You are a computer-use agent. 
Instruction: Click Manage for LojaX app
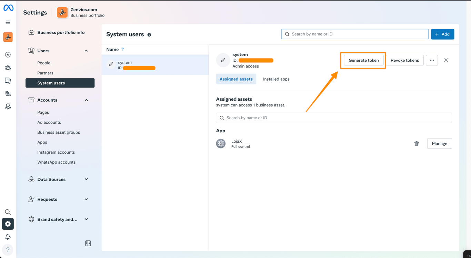440,144
